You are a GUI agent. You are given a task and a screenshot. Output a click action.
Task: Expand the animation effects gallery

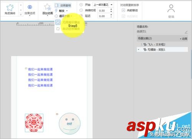click(21, 15)
